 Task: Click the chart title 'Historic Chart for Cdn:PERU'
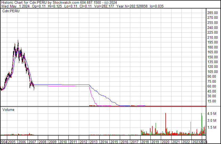24,3
